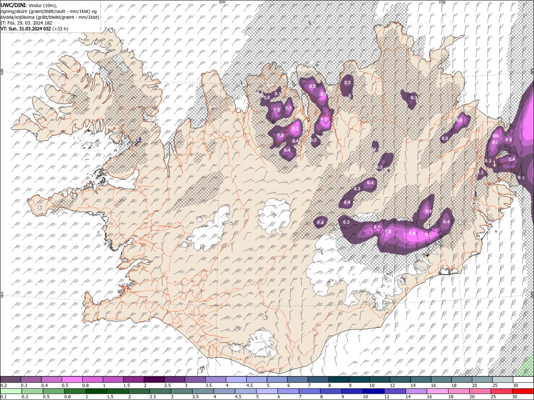This screenshot has height=400, width=534.
Task: Click the valid time 'VT: Sun. 31.03.2024 03Z (+33 h)'
Action: click(x=34, y=29)
